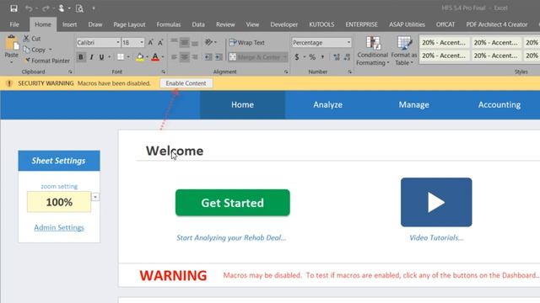Screen dimensions: 540x303
Task: Apply Accounting dollar format
Action: (297, 57)
